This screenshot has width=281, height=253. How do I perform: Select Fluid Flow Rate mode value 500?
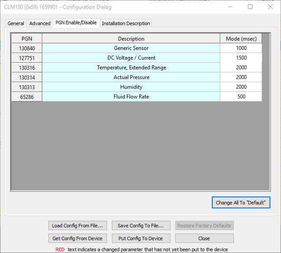pos(241,97)
